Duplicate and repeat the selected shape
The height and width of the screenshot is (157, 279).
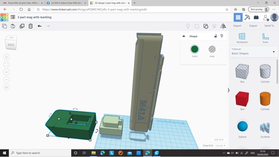coord(22,26)
